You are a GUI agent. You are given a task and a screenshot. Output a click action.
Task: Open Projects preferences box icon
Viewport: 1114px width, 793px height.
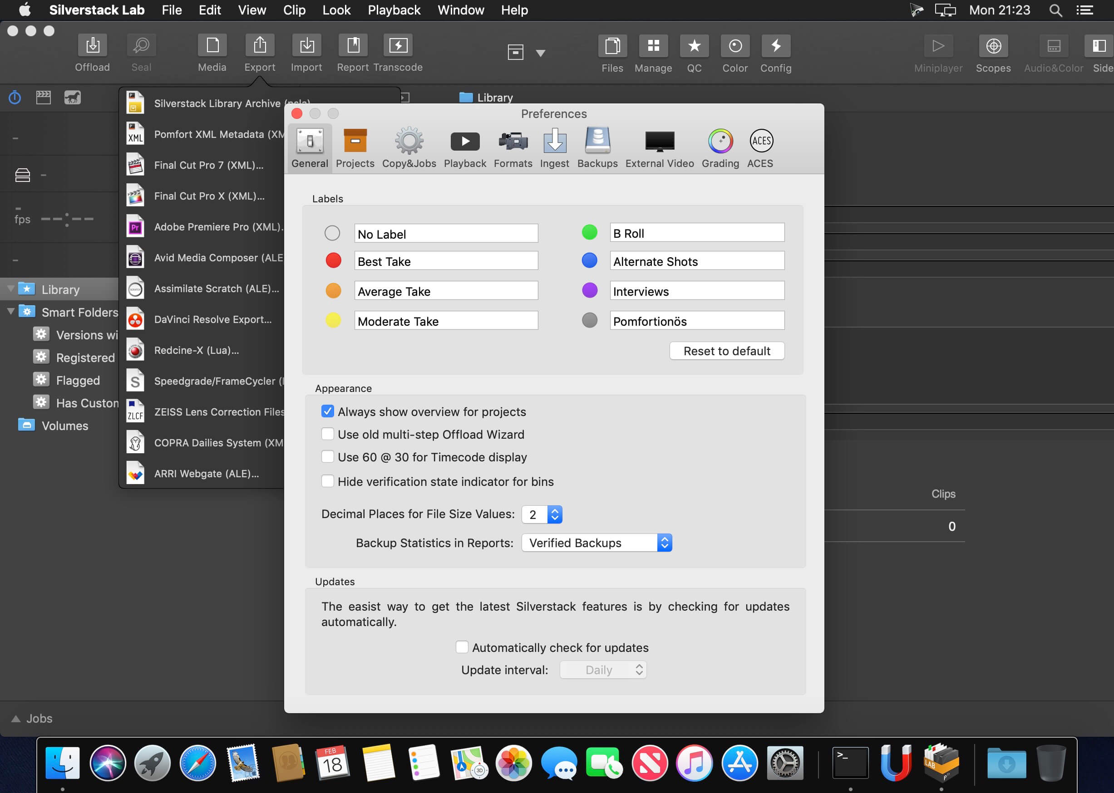(355, 141)
